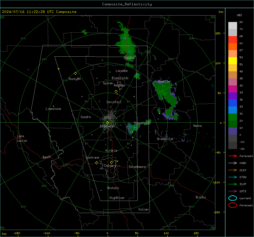Pick the light blue 30 dBZ swatch
This screenshot has height=237, width=254.
[x=233, y=110]
